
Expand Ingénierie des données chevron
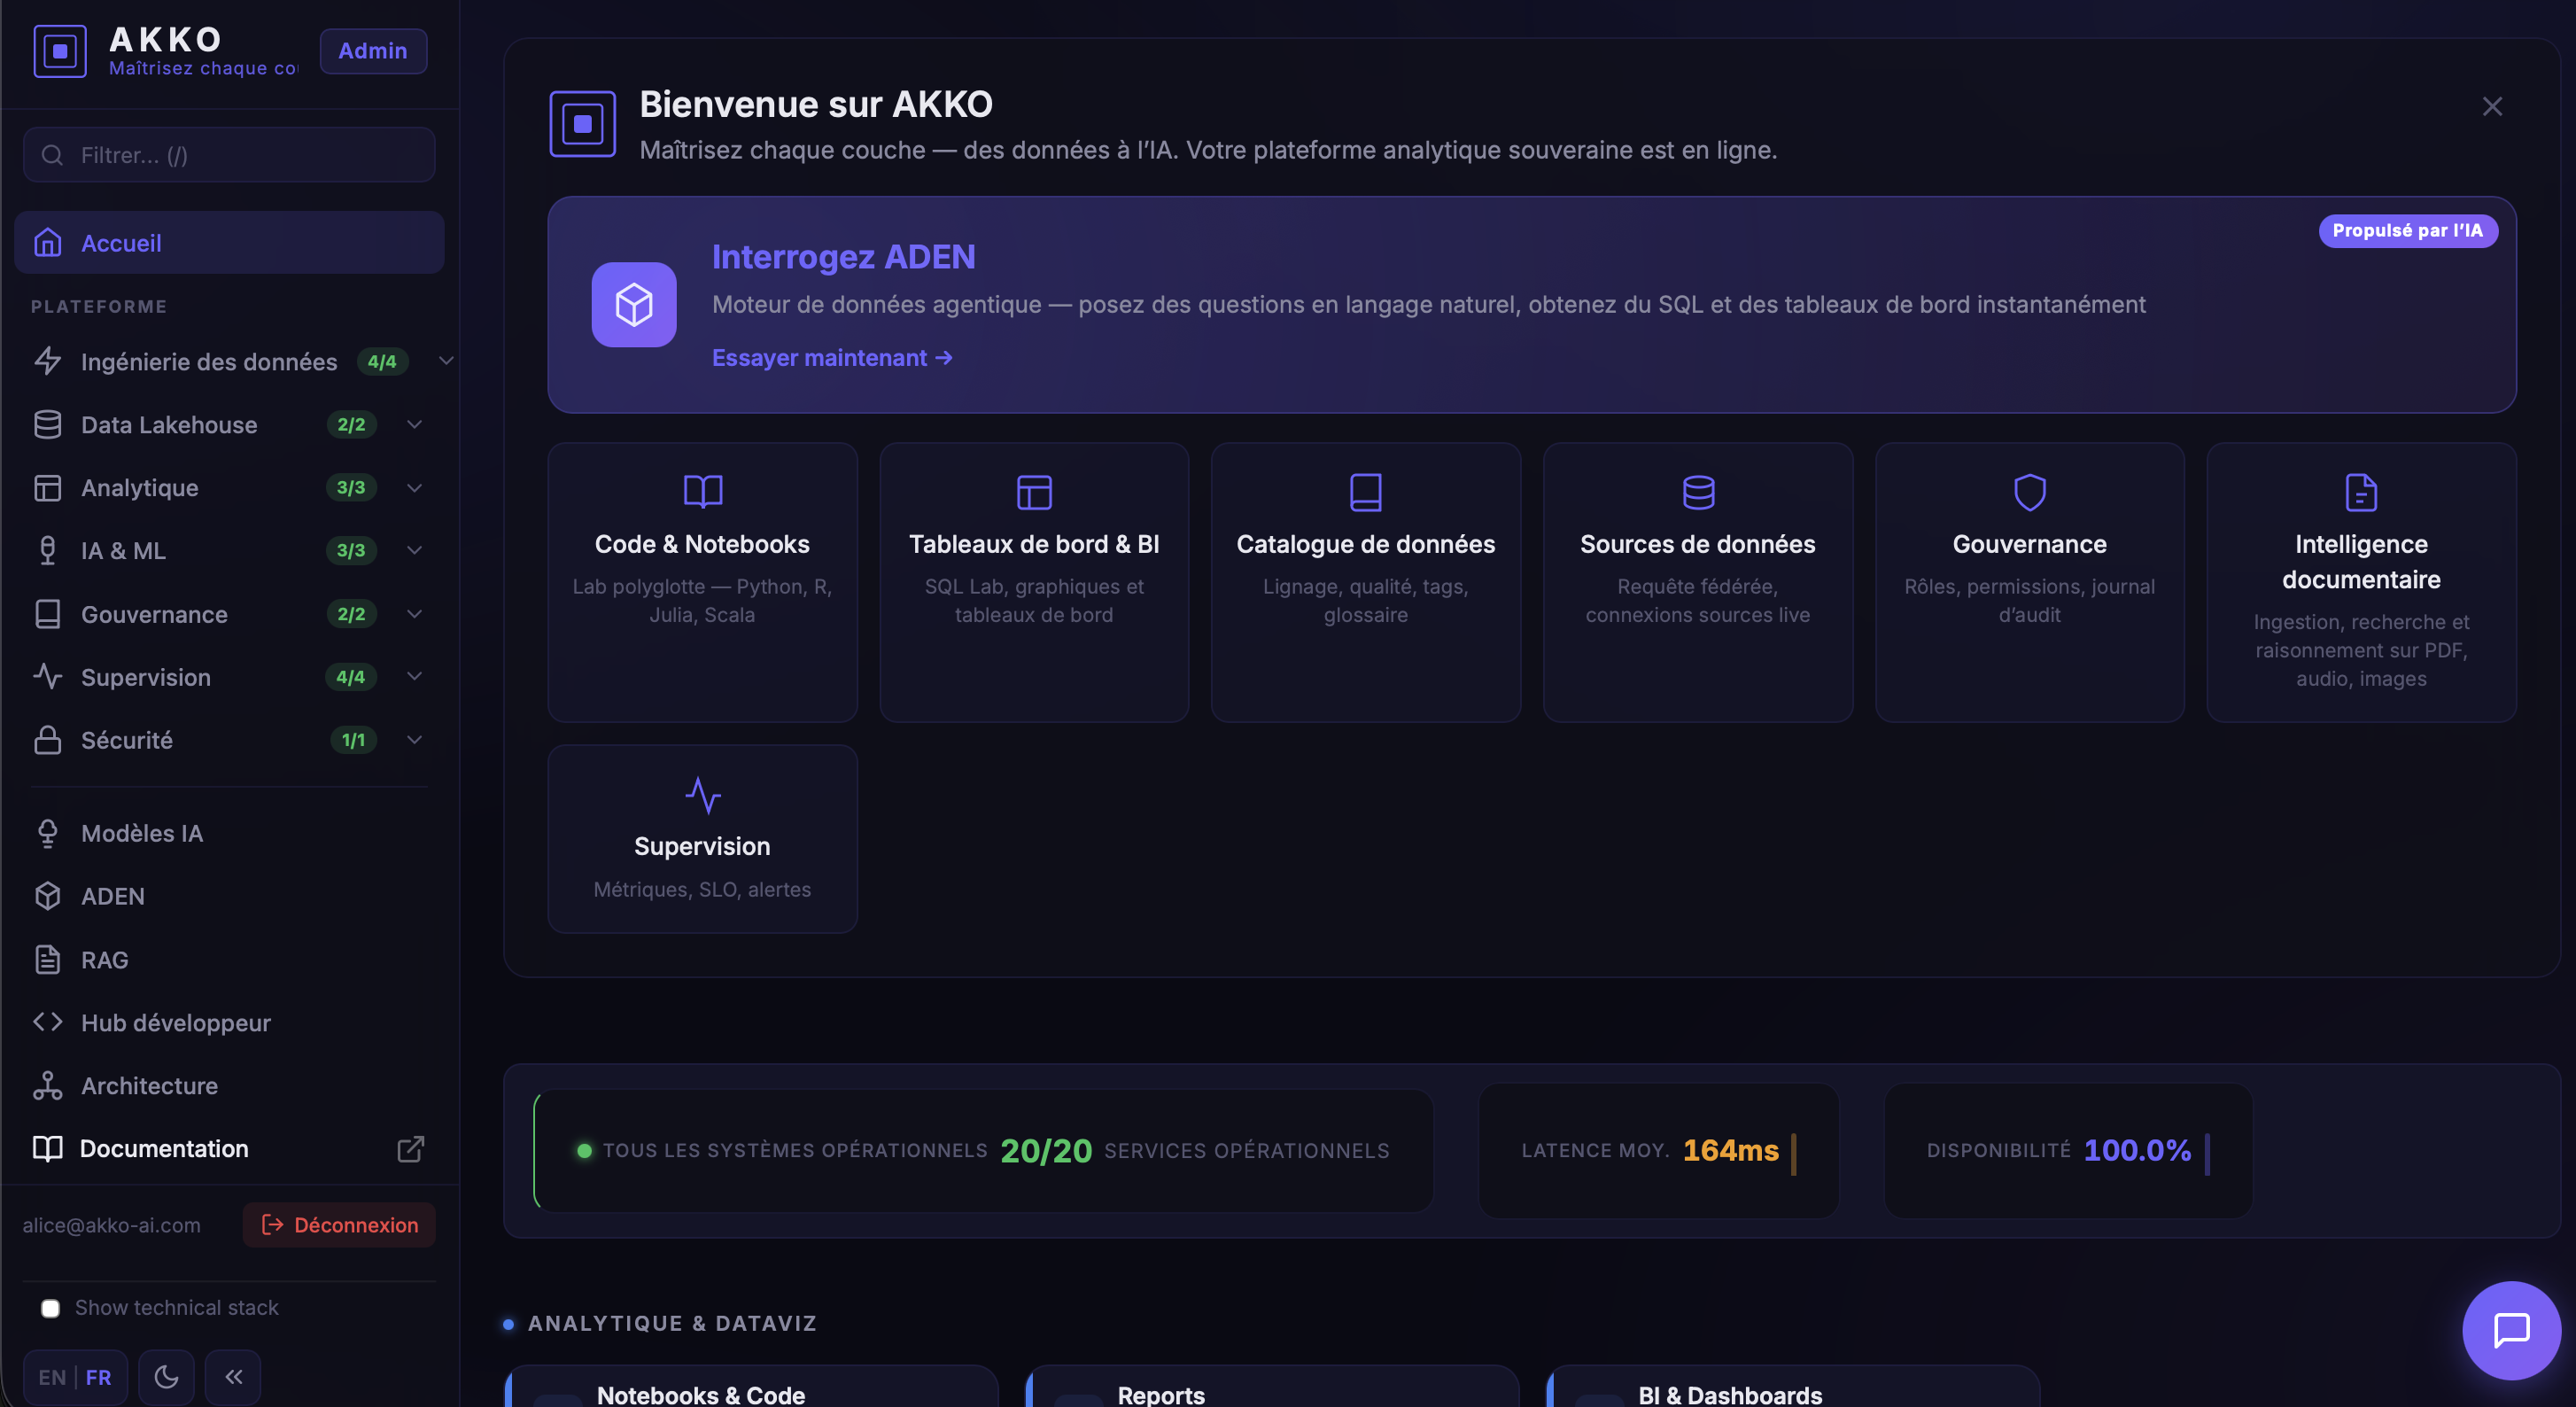tap(446, 360)
